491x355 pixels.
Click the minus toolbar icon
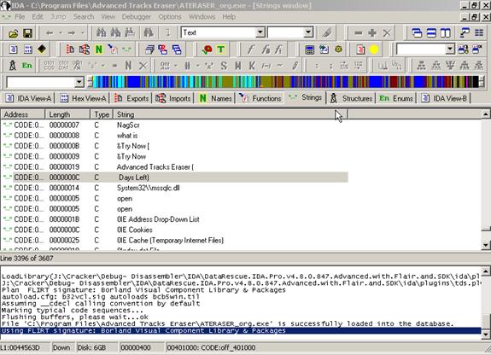click(359, 33)
